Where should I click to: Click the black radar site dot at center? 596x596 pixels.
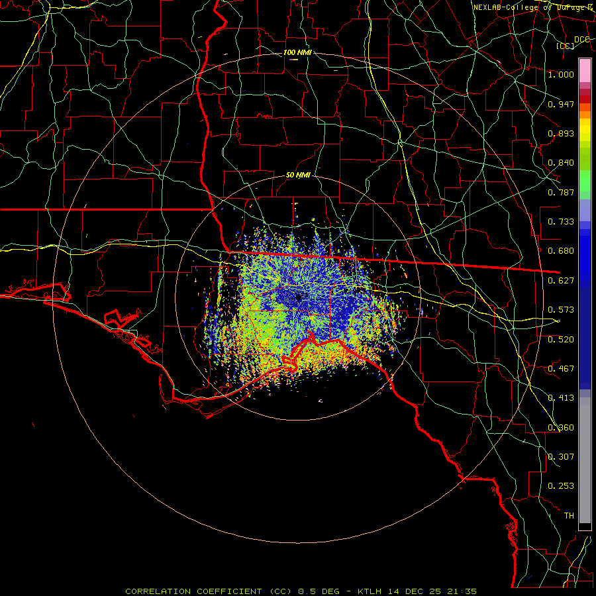[x=299, y=297]
